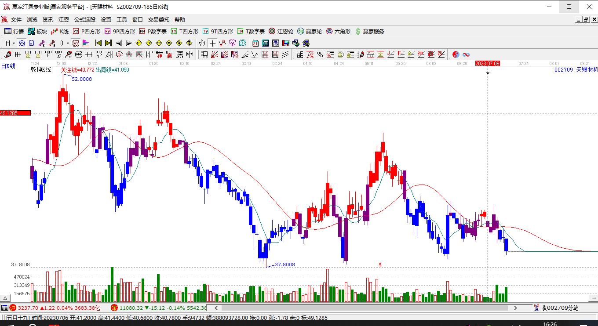
Task: Click the 乾坤K线 indicator label
Action: pos(41,69)
